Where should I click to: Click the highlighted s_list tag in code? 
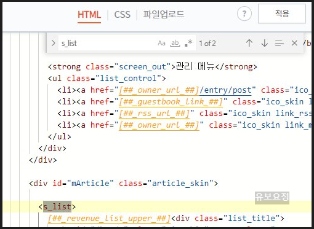[x=57, y=206]
